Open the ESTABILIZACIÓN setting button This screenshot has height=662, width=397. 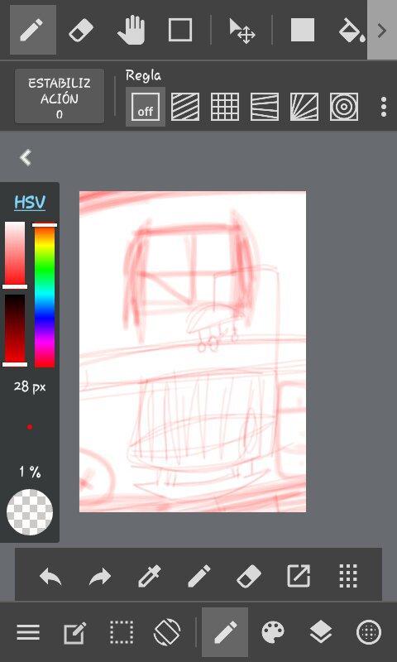60,96
